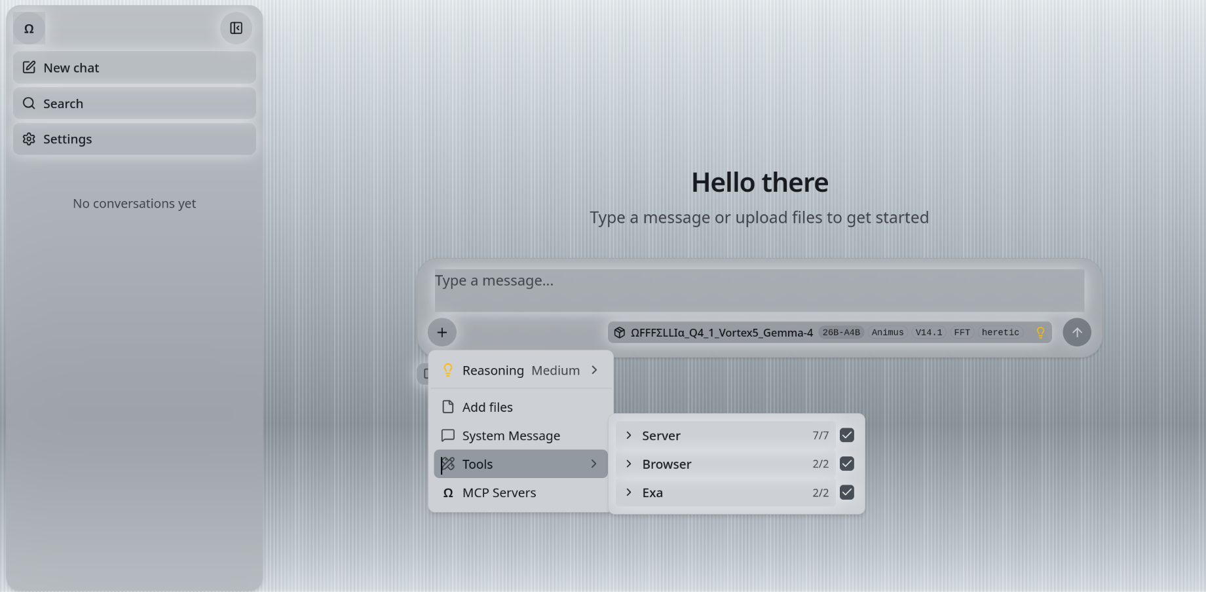1206x592 pixels.
Task: Click the lightbulb icon in the model bar
Action: 1040,333
